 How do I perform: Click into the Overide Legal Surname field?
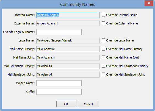click(x=59, y=32)
